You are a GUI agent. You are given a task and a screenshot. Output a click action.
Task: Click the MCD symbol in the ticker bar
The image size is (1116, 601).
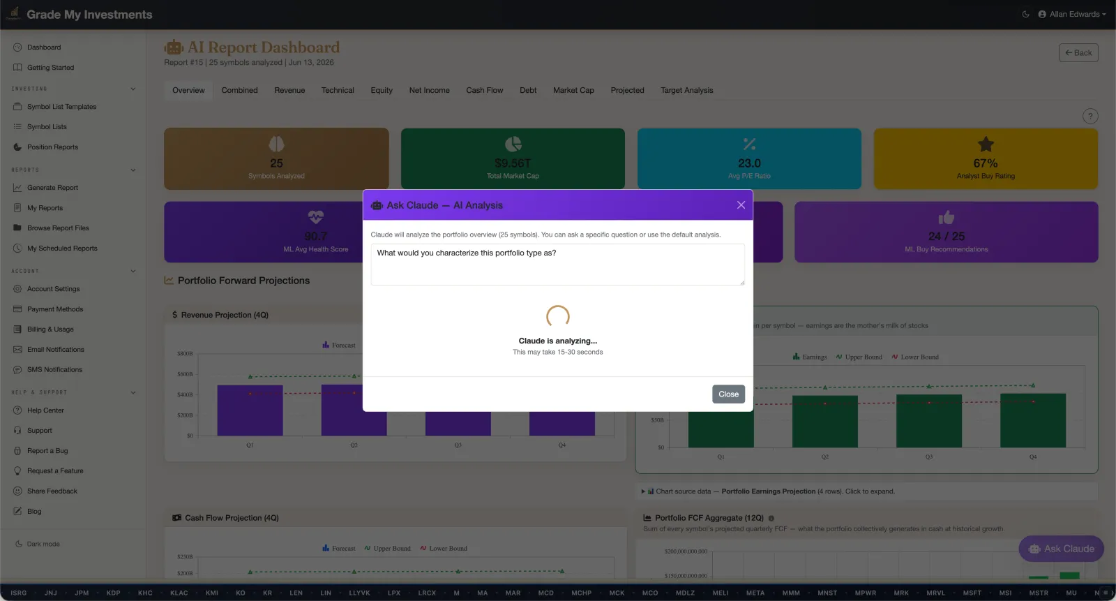tap(546, 593)
